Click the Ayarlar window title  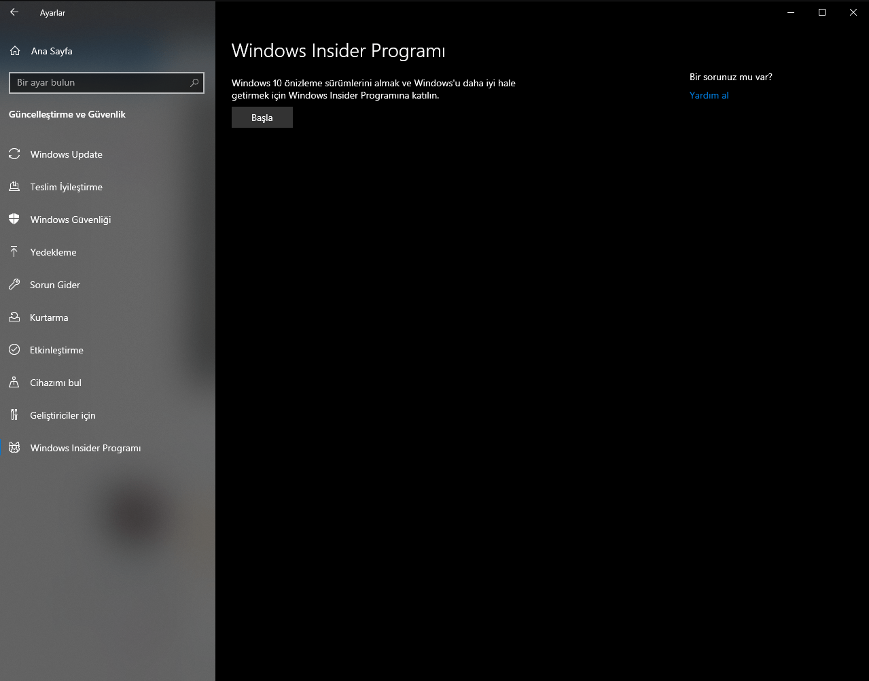[52, 13]
